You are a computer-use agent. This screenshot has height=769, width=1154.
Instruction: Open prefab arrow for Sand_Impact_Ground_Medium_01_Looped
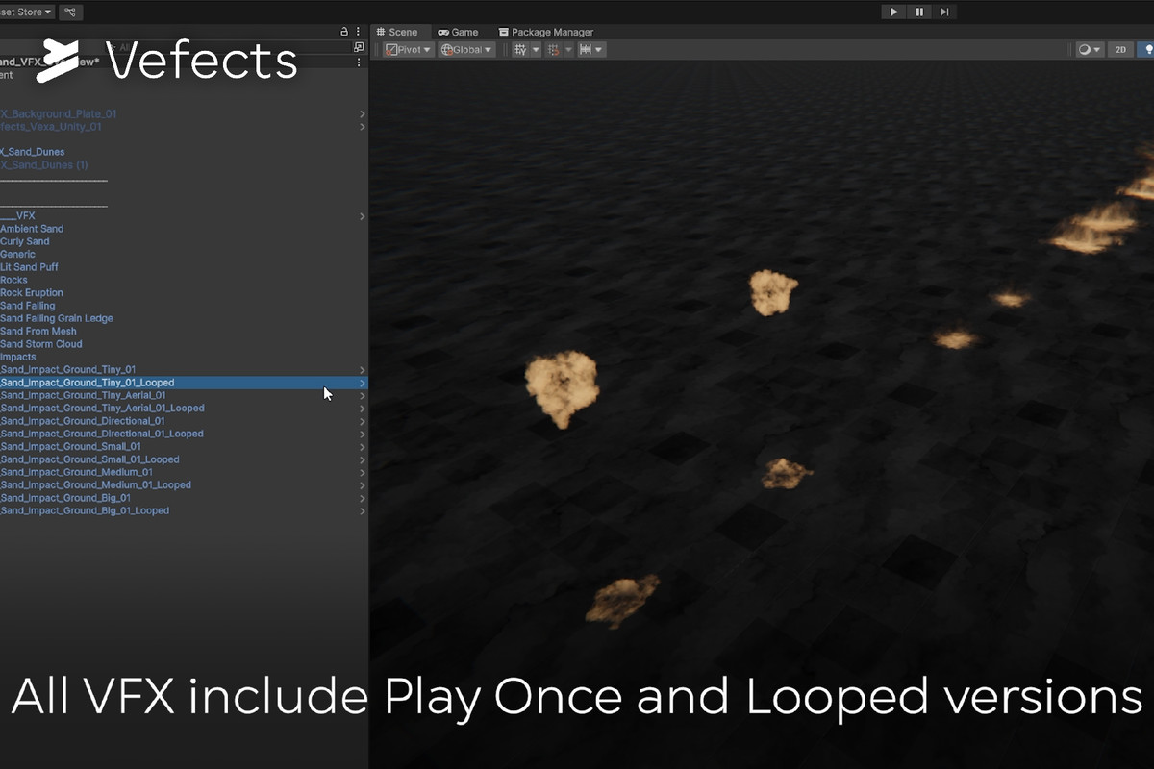point(363,485)
